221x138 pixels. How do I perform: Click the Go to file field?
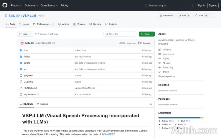point(120,34)
